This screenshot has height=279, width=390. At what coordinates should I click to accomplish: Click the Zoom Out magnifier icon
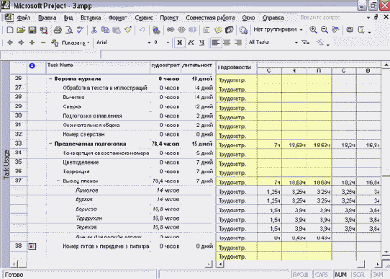point(324,30)
